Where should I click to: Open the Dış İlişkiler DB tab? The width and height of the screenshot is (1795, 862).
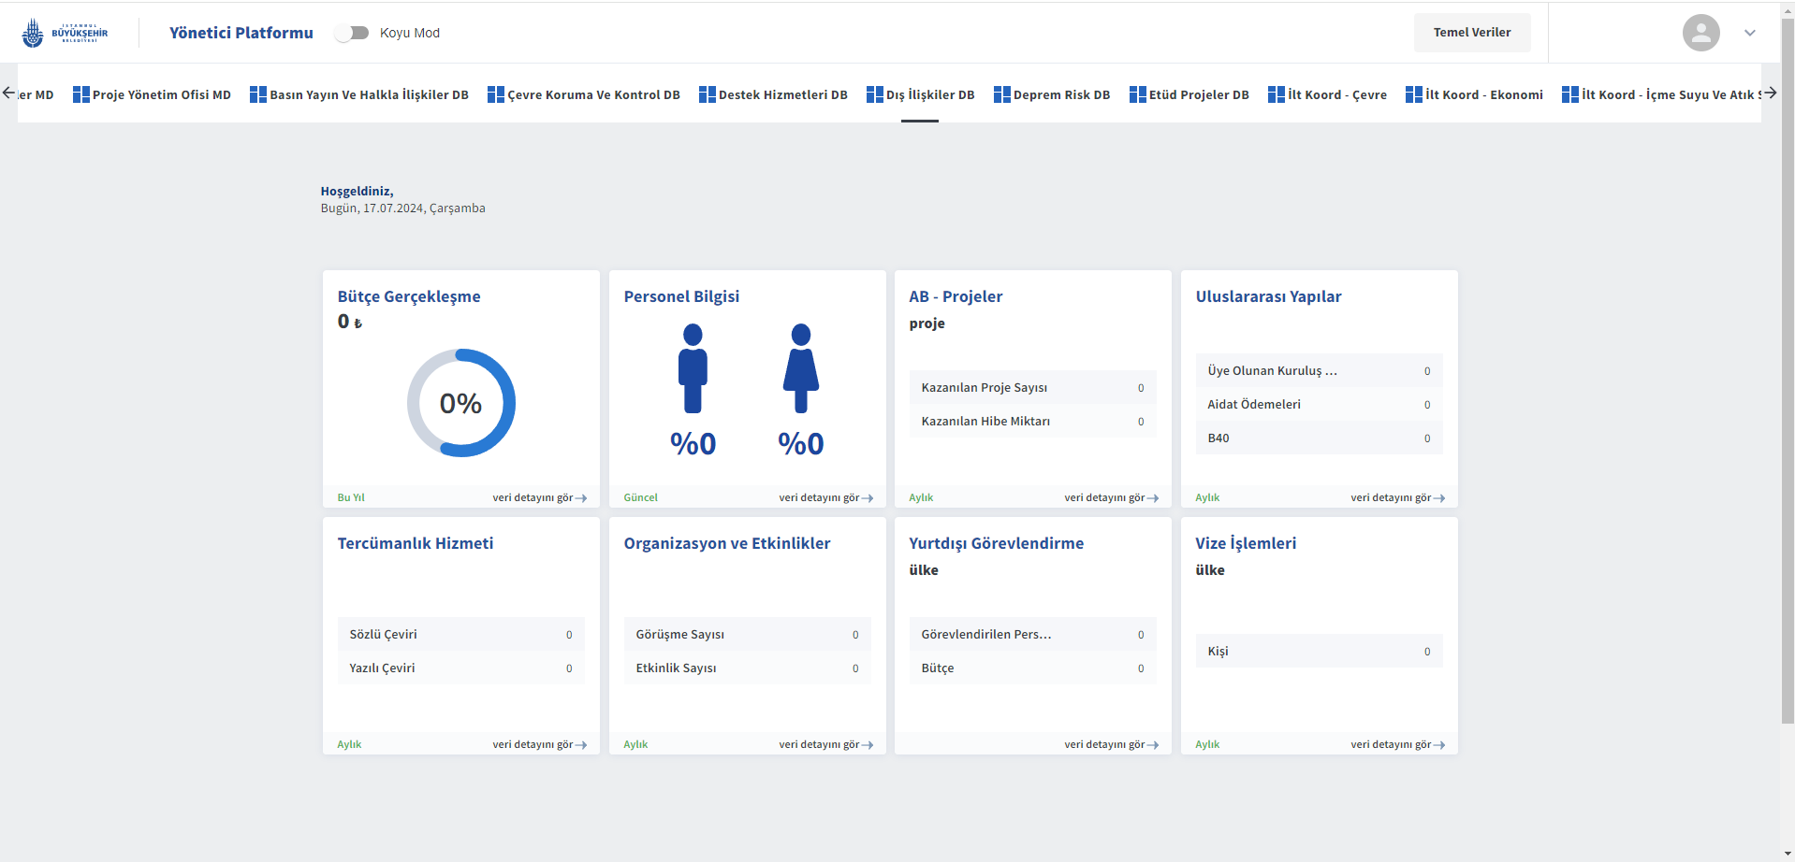tap(920, 94)
